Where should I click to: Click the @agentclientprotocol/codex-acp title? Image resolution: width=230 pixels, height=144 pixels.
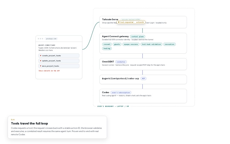click(x=120, y=79)
